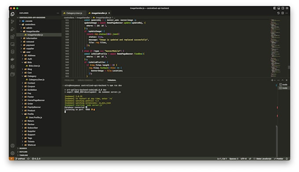Change end of line sequence via LF
299x172 pixels.
250,159
